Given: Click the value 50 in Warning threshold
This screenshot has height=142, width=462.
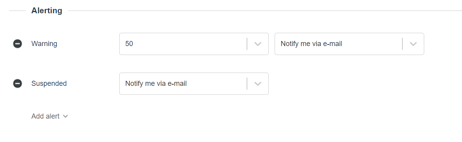Looking at the screenshot, I should [x=129, y=44].
